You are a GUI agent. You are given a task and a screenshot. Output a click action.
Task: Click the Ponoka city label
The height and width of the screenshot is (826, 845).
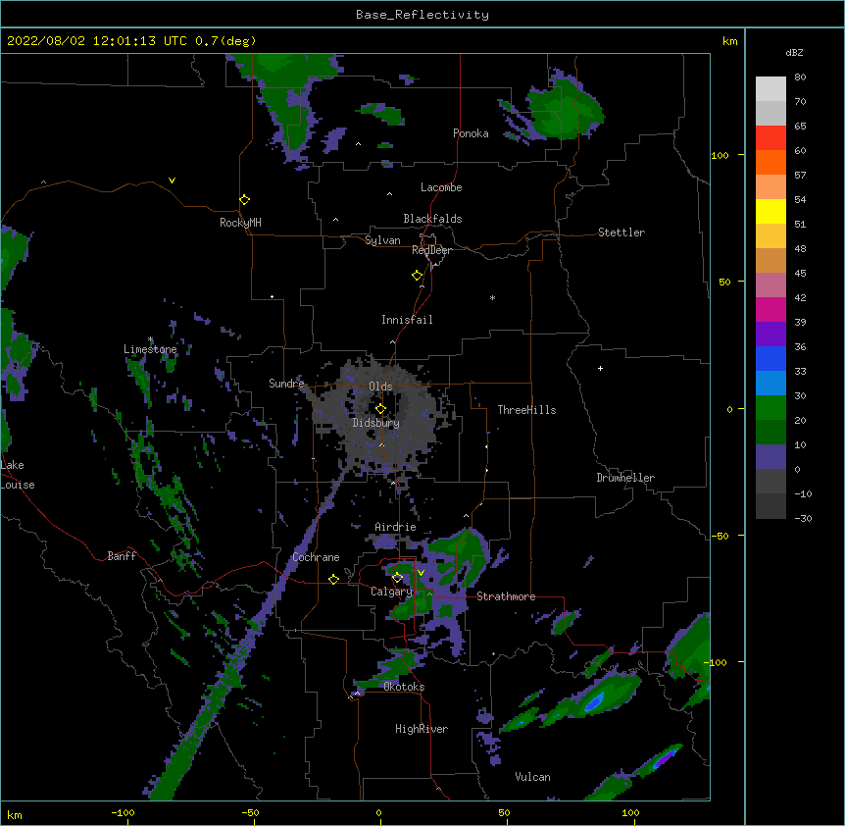[x=471, y=133]
